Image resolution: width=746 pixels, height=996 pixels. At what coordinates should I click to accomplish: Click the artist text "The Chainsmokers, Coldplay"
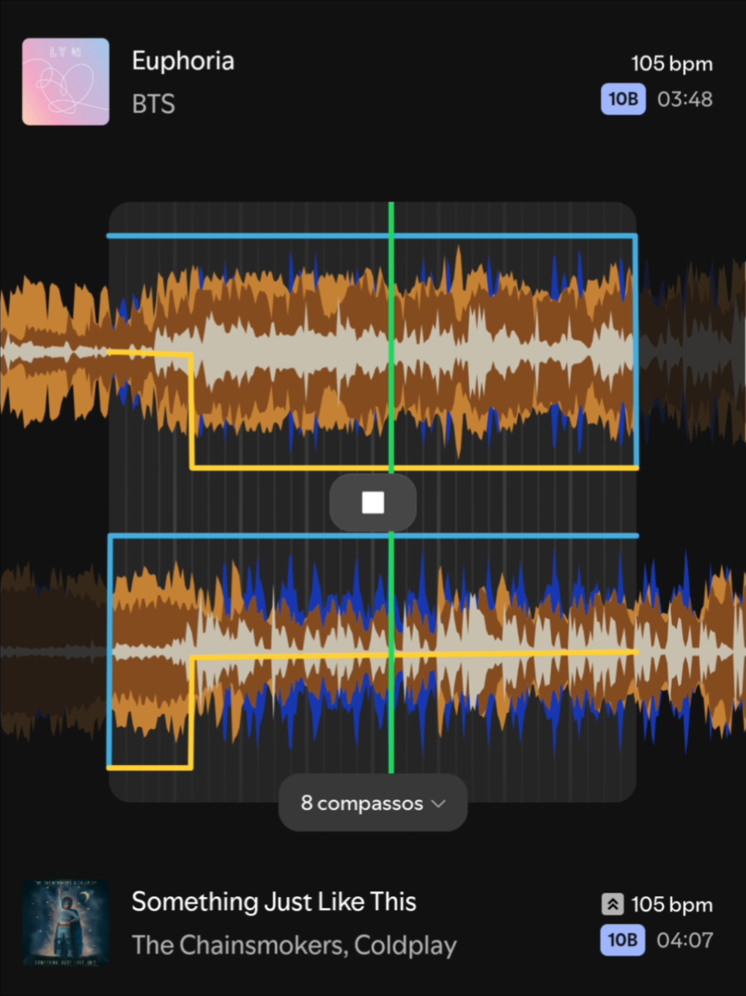point(294,945)
